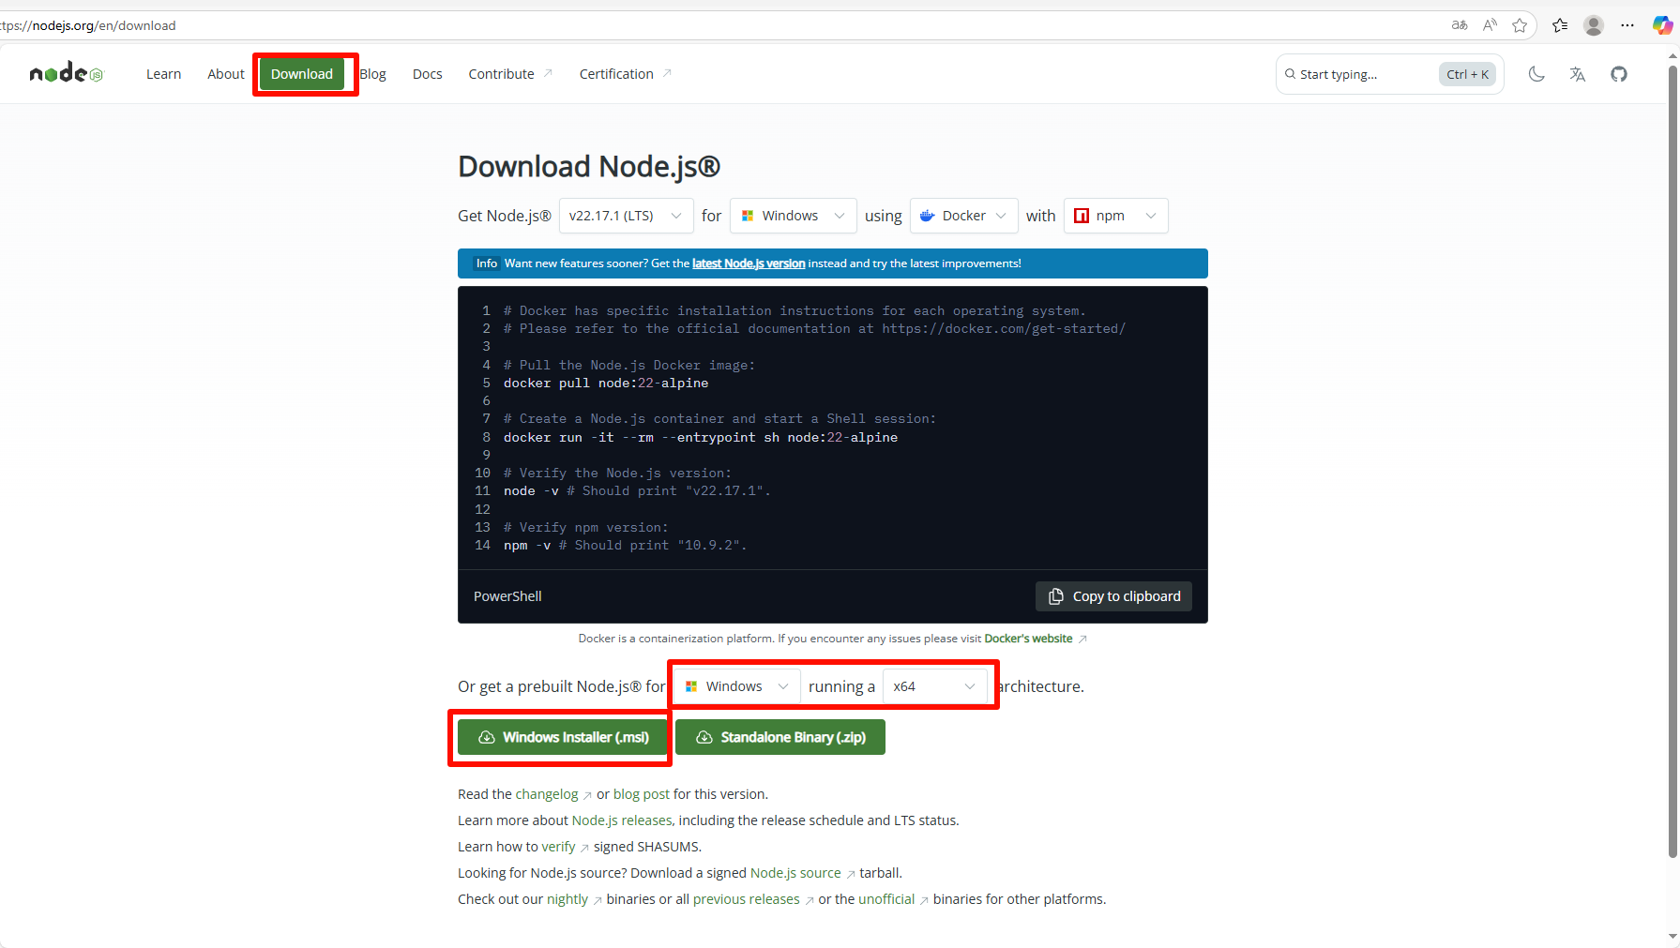This screenshot has height=948, width=1680.
Task: Click the Standalone Binary download icon
Action: [704, 737]
